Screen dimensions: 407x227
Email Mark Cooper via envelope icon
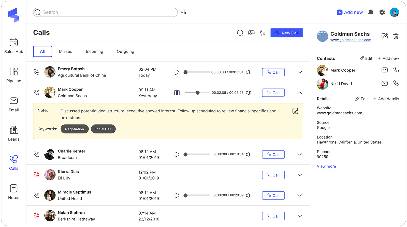coord(384,70)
